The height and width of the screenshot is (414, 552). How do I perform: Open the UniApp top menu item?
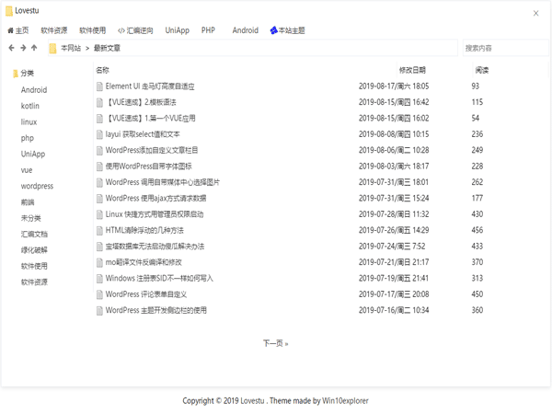pos(178,30)
